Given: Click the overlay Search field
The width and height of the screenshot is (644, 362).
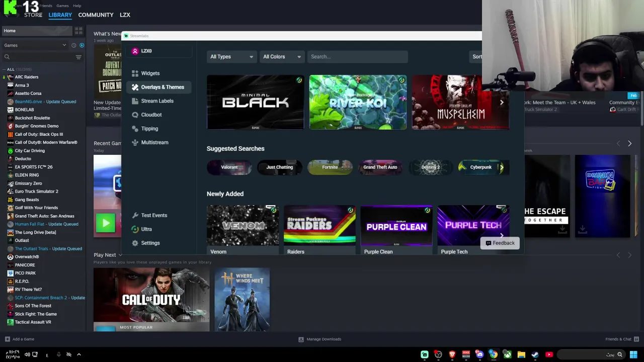Looking at the screenshot, I should pyautogui.click(x=357, y=57).
